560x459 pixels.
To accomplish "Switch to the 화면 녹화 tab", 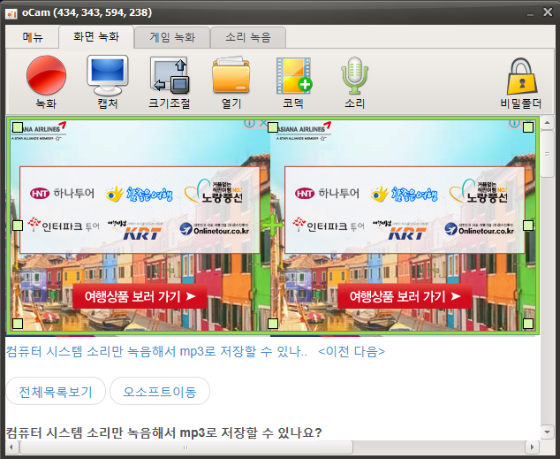I will click(96, 36).
